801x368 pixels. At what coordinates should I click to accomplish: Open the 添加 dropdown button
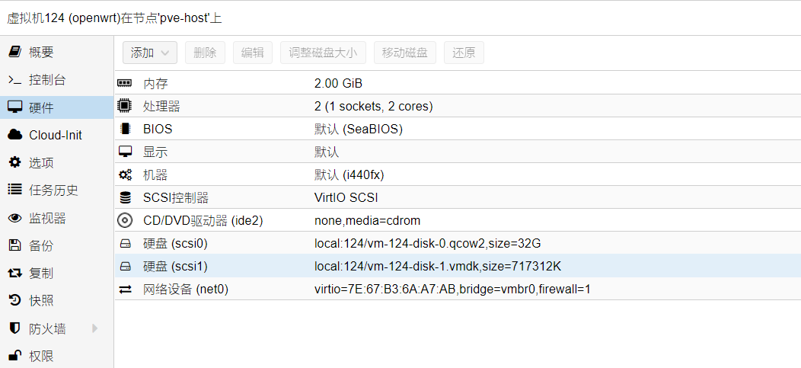pyautogui.click(x=150, y=53)
